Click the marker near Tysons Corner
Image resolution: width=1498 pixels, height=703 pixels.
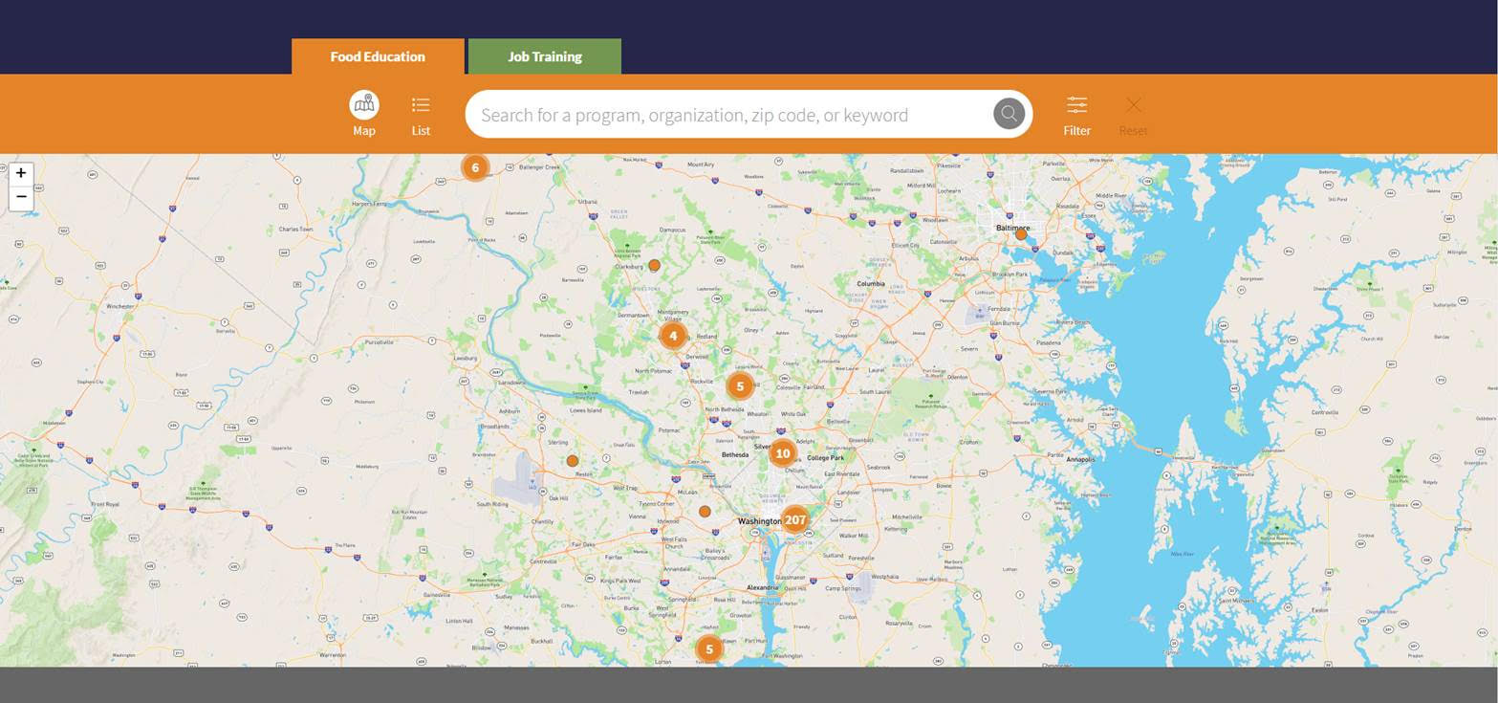[x=705, y=511]
